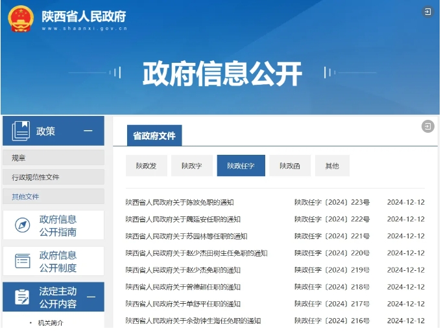Click the exit icon in top-right header
Viewport: 441px width, 331px height.
427,12
